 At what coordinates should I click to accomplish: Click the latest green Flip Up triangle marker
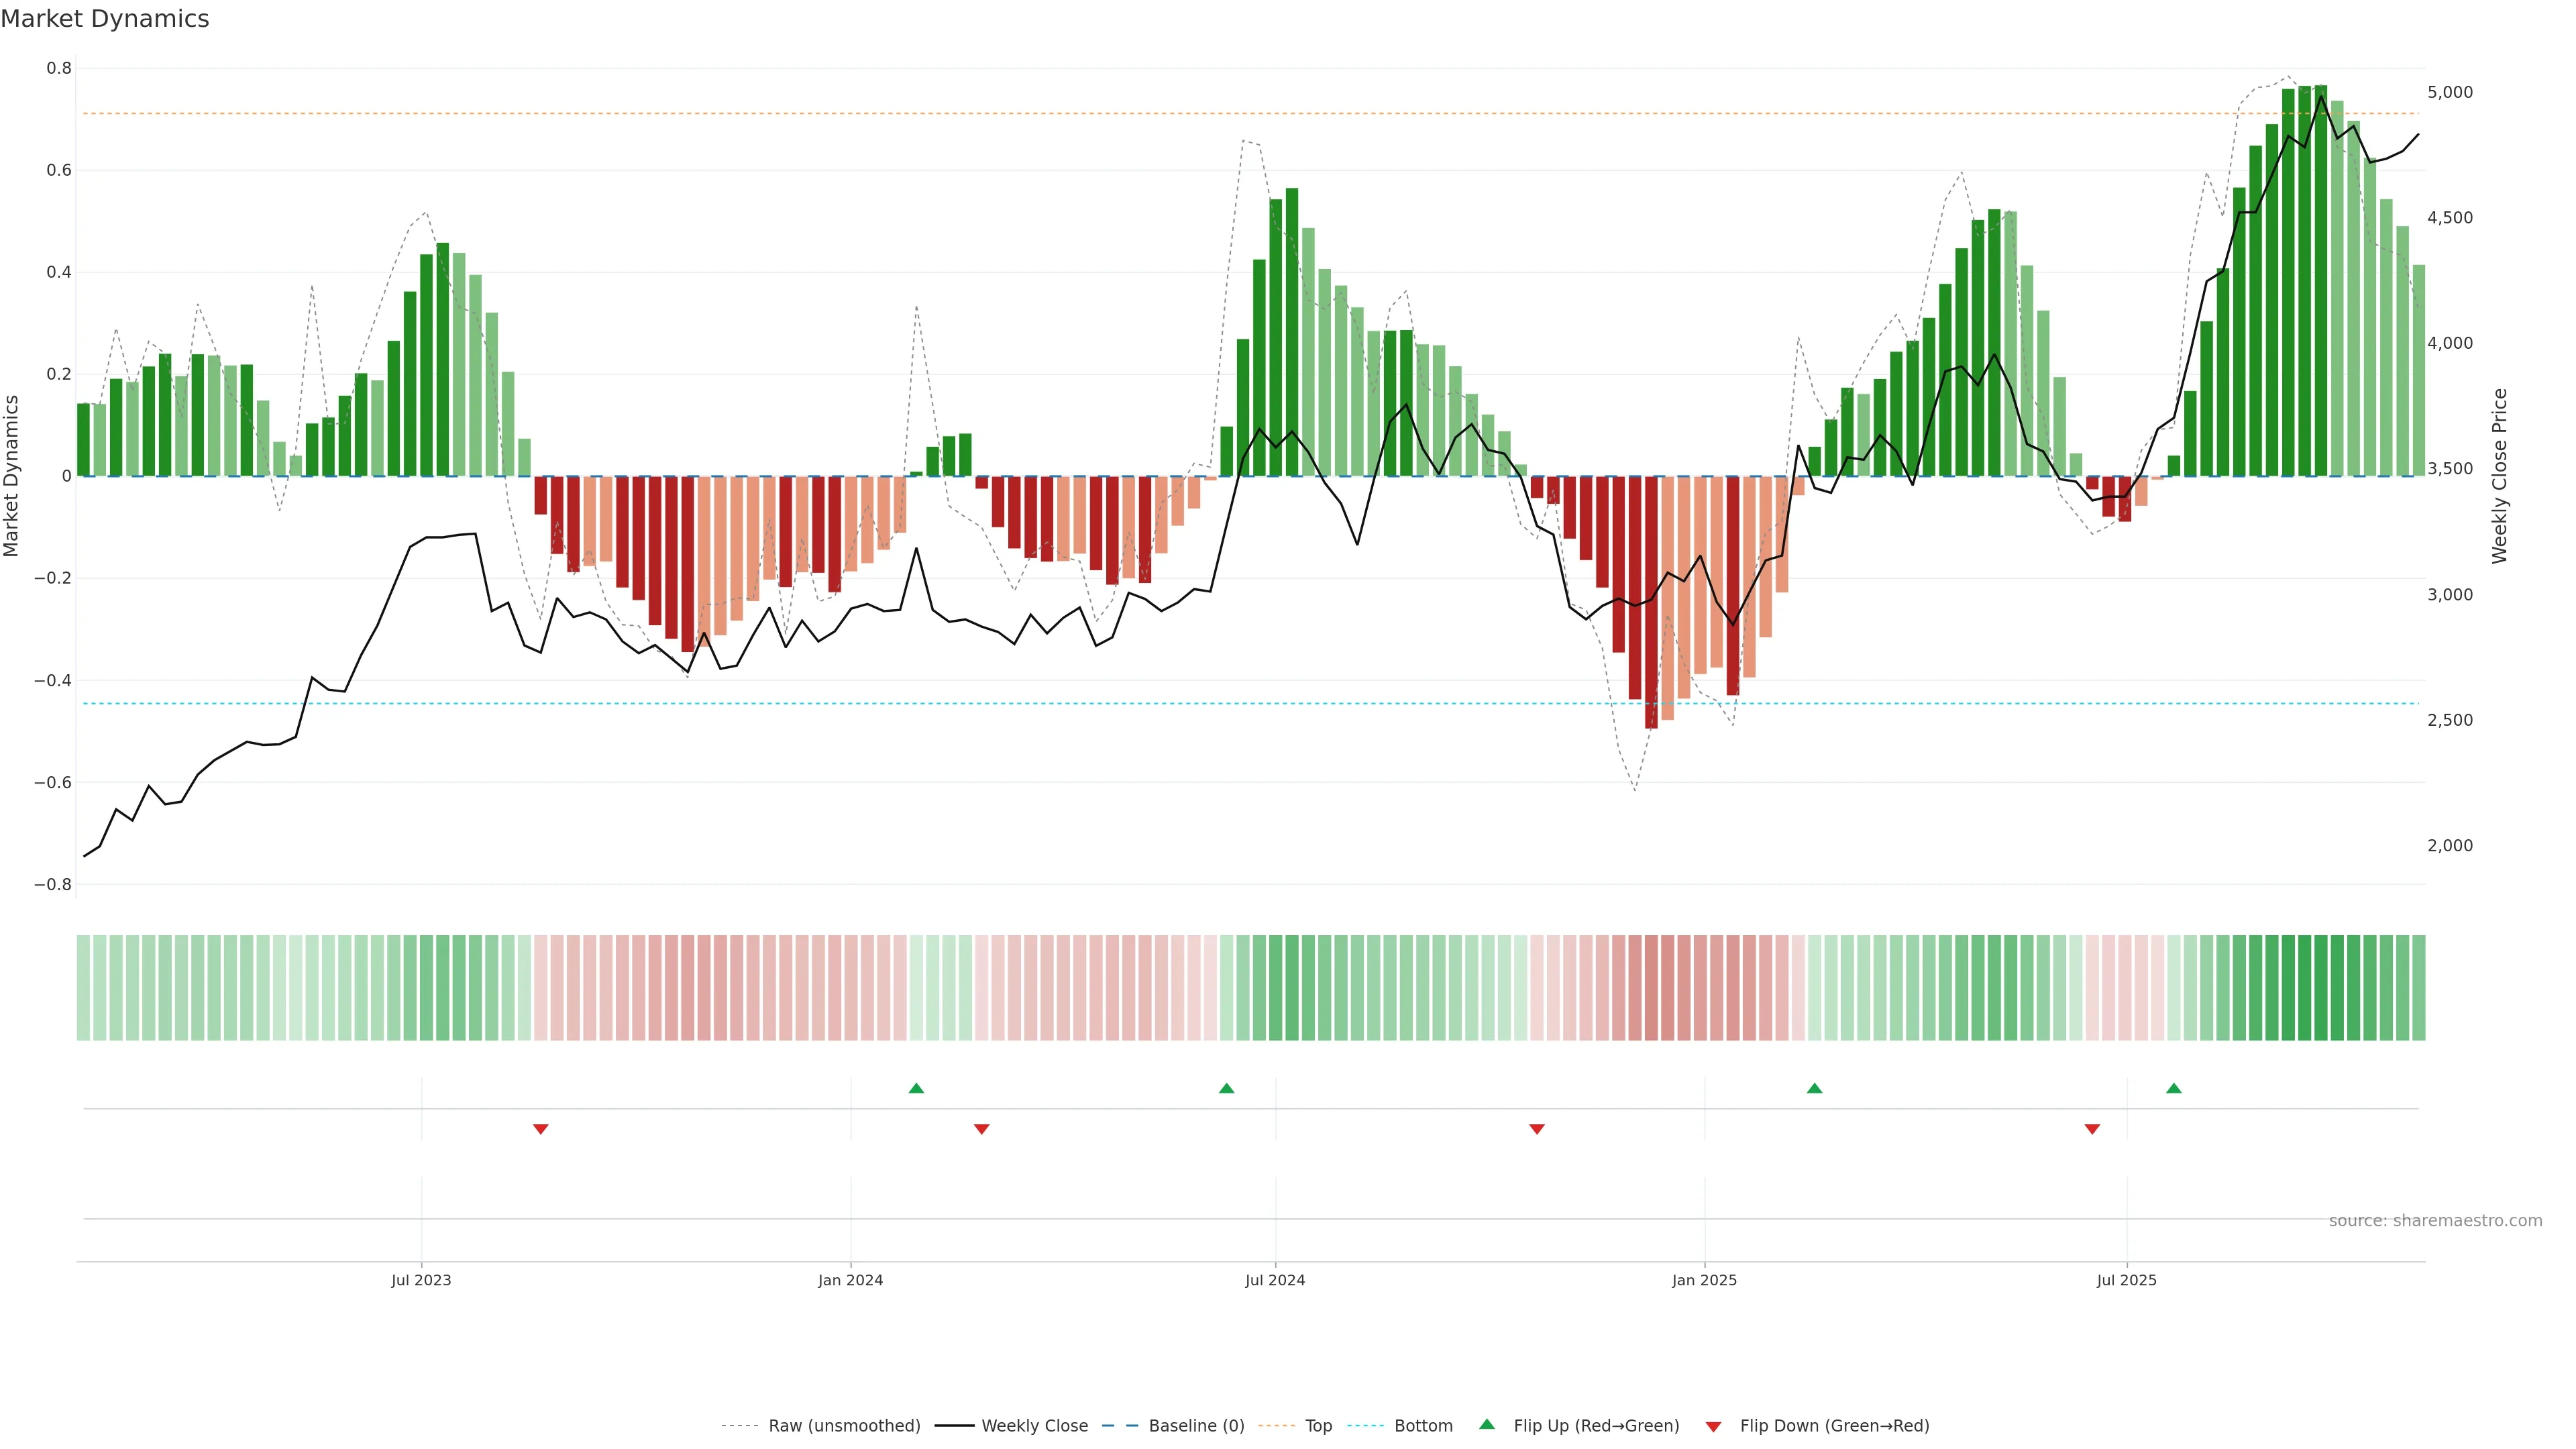[2173, 1088]
